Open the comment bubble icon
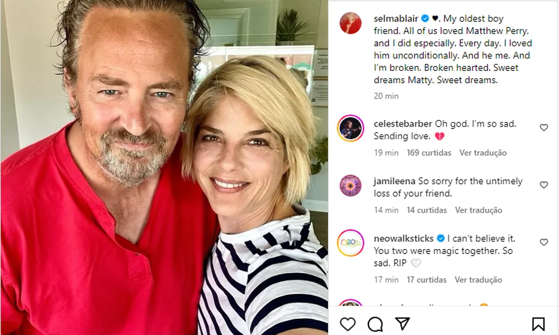Viewport: 559px width, 335px height. [x=375, y=324]
